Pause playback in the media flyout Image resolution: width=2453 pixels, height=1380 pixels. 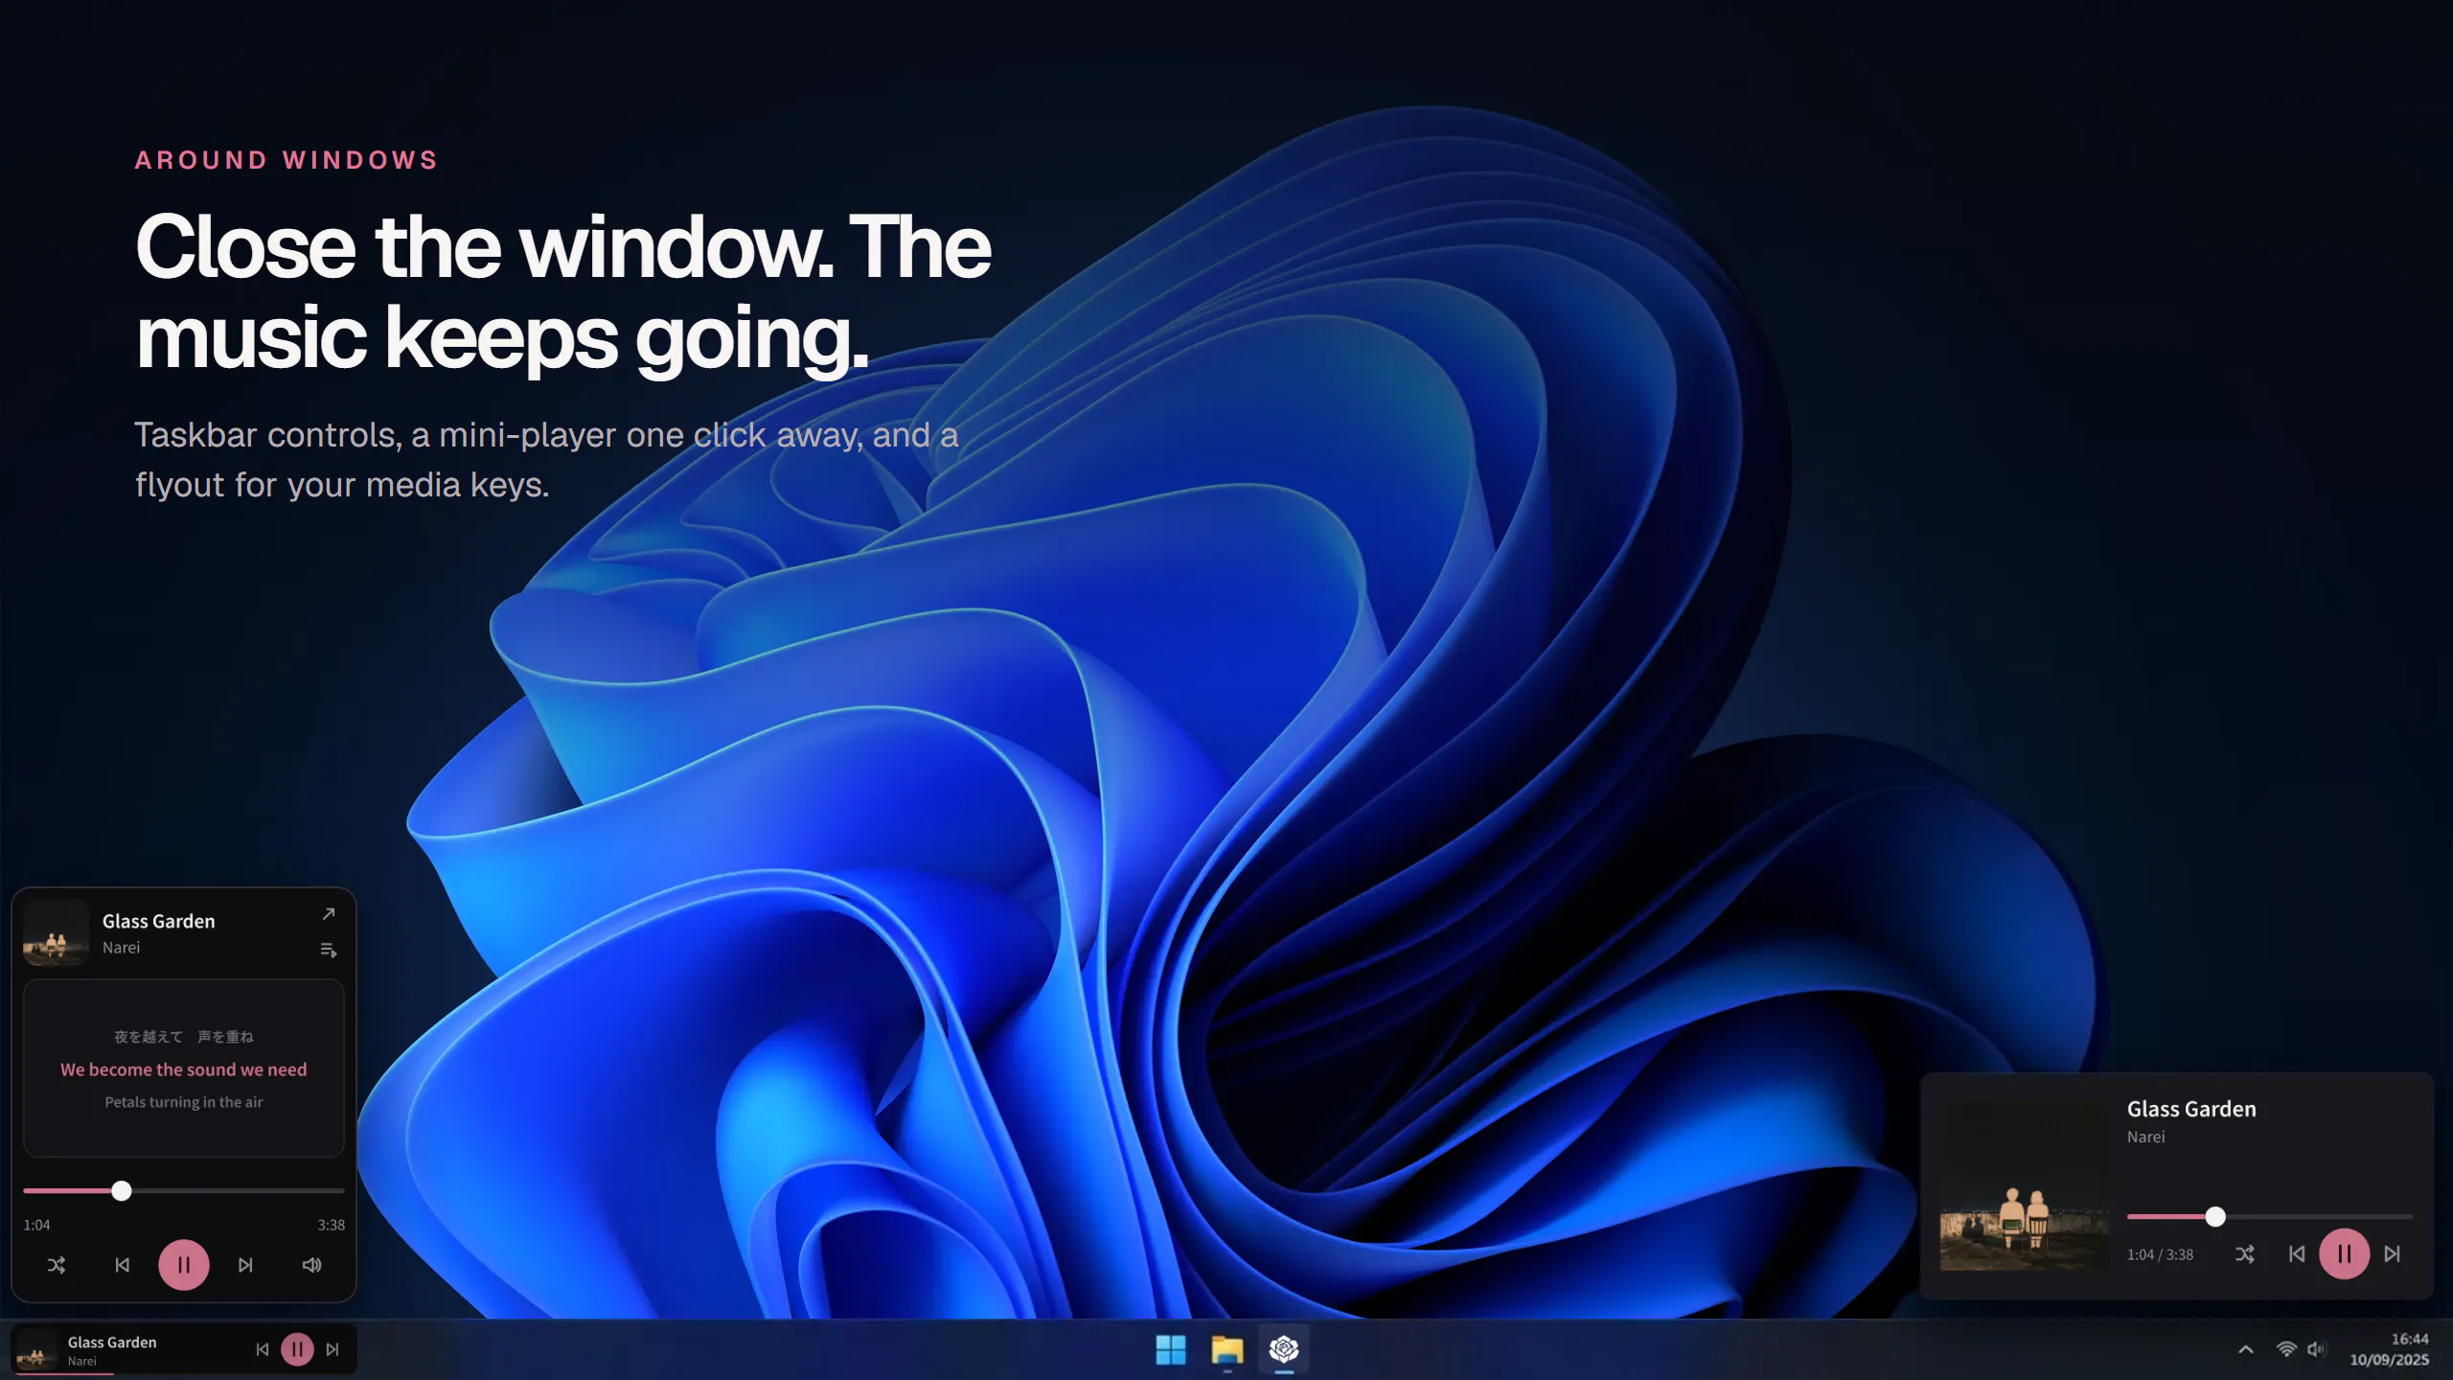pos(2345,1254)
